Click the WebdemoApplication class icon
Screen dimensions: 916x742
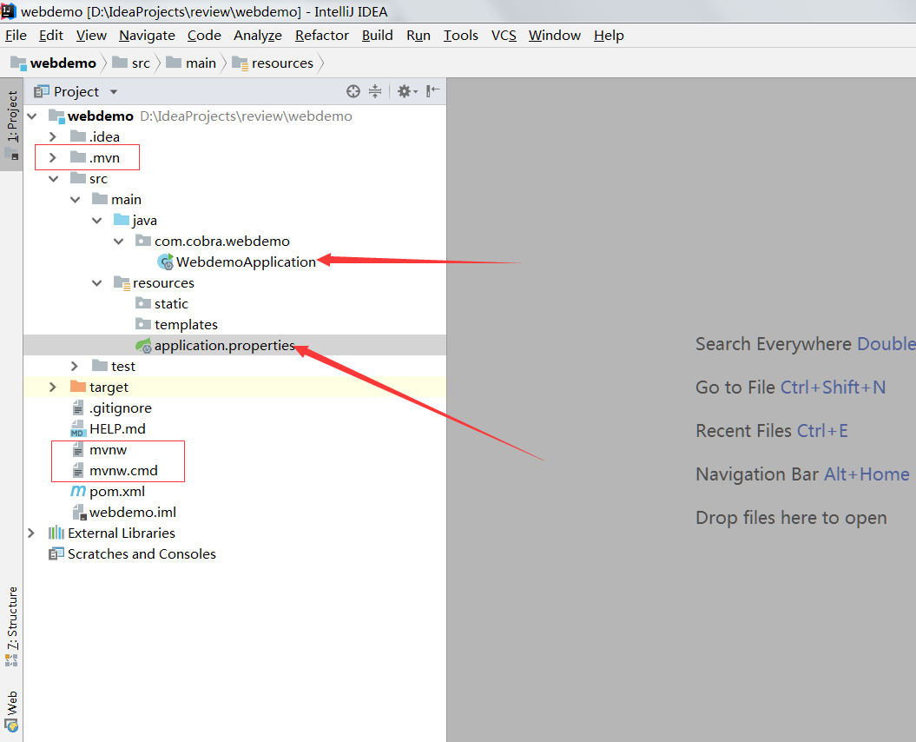point(166,262)
